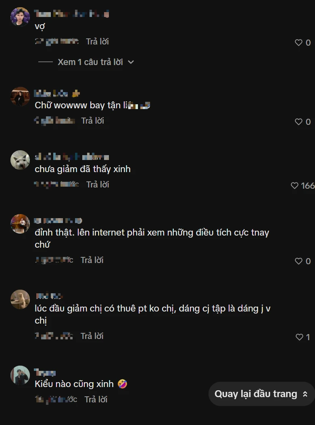Click the chevron next to "Xem 1 câu trả lời"
315x425 pixels.
click(131, 62)
